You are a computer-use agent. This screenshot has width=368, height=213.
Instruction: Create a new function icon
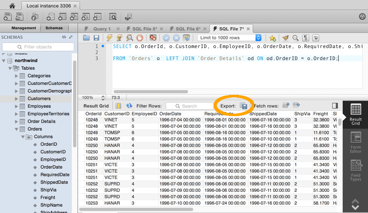point(97,17)
